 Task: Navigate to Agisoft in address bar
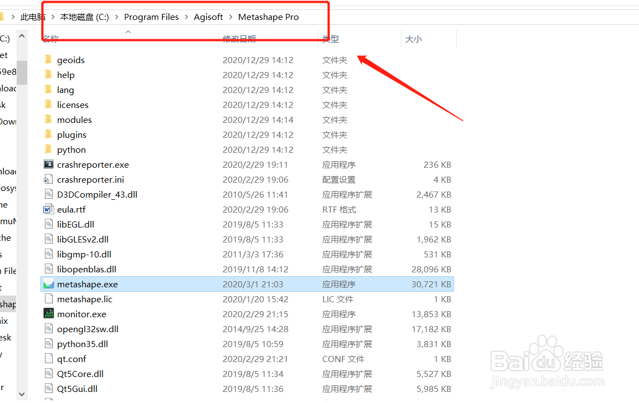208,17
